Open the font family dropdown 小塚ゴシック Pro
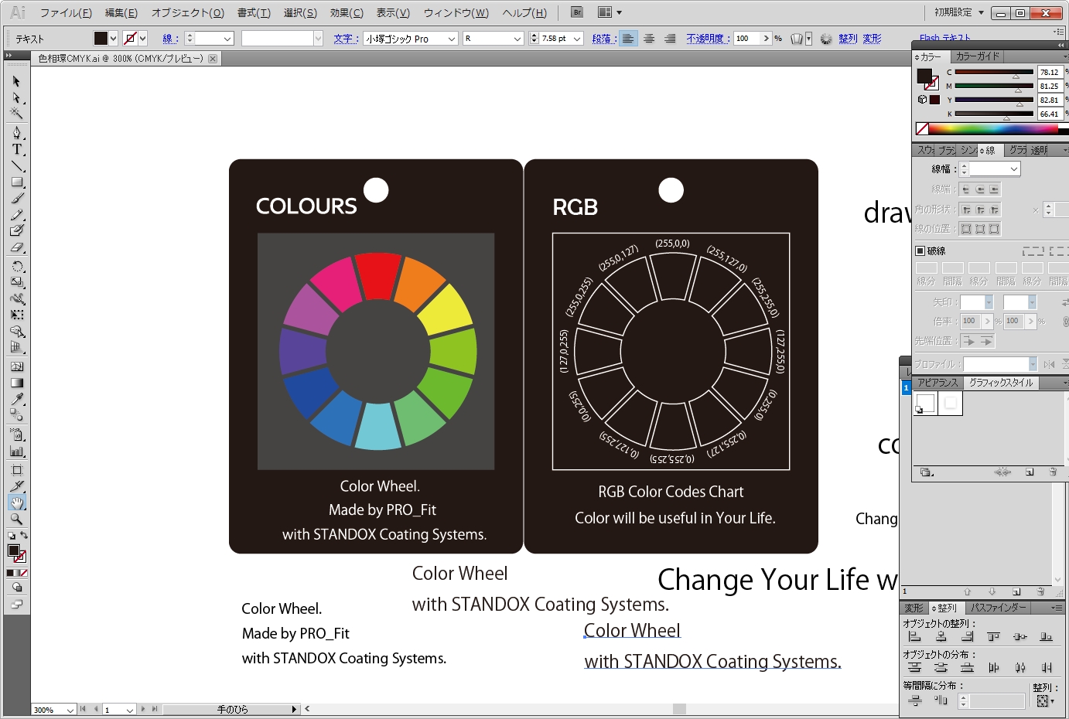 [x=452, y=39]
